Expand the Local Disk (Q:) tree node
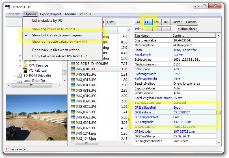Viewport: 229px width, 158px height. (15, 81)
